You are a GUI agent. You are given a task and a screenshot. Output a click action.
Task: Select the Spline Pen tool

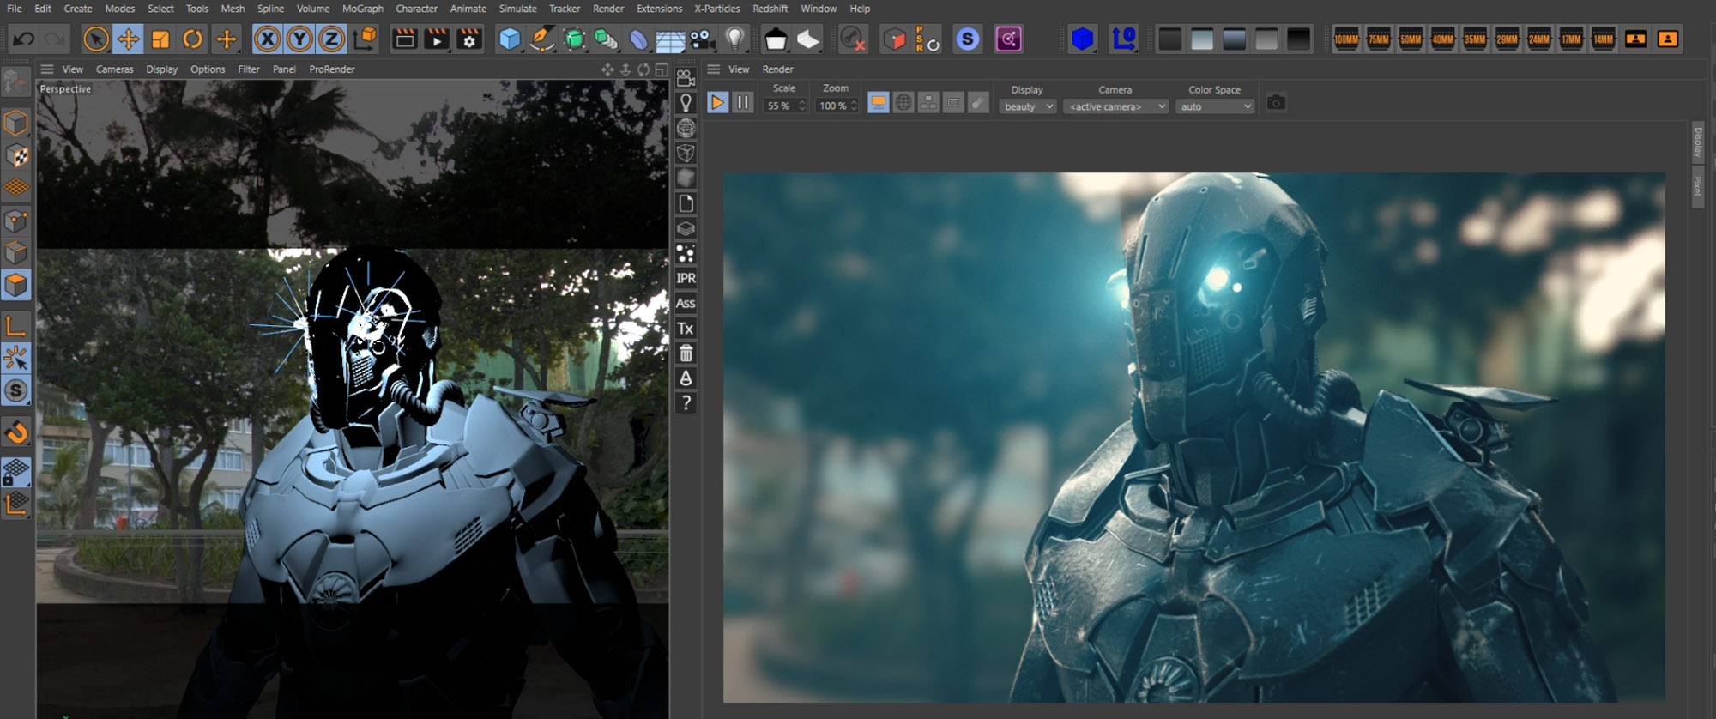[541, 39]
